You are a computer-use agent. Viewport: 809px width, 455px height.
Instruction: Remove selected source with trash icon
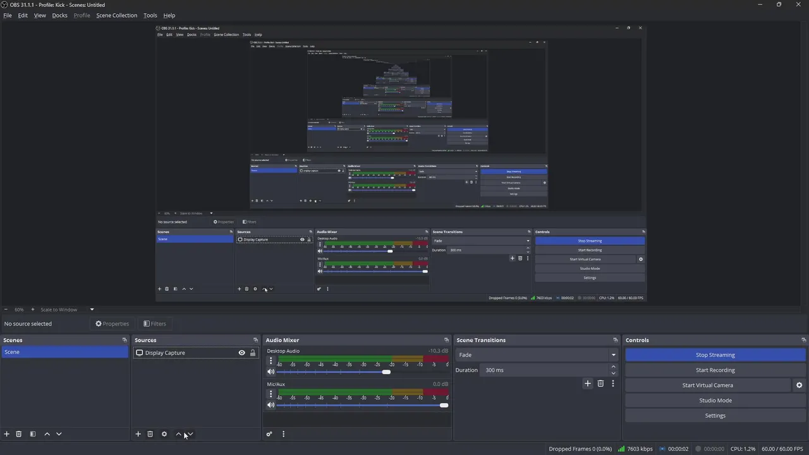pyautogui.click(x=150, y=434)
